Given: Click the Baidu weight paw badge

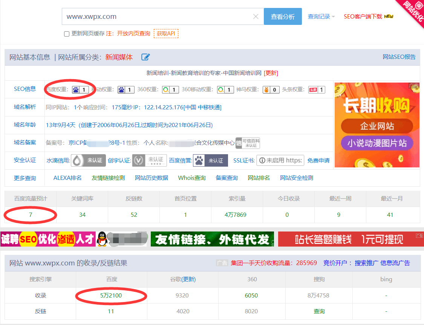Looking at the screenshot, I should click(80, 90).
